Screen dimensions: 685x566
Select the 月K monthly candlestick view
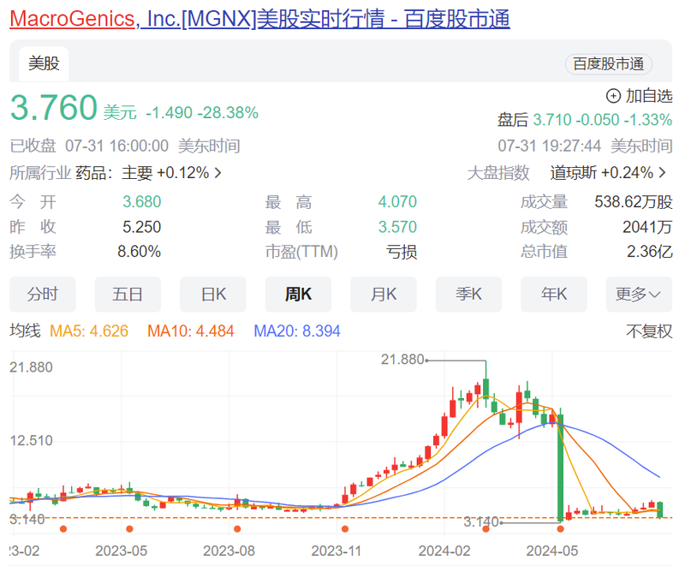[x=383, y=294]
